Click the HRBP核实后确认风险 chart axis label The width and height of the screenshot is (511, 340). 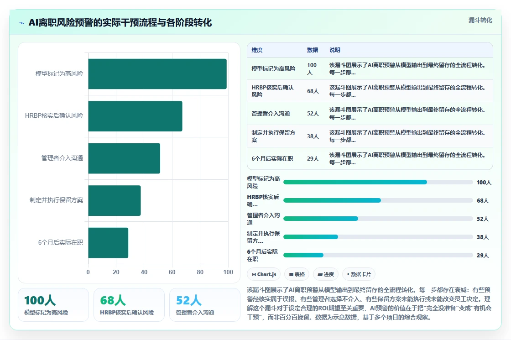(54, 116)
